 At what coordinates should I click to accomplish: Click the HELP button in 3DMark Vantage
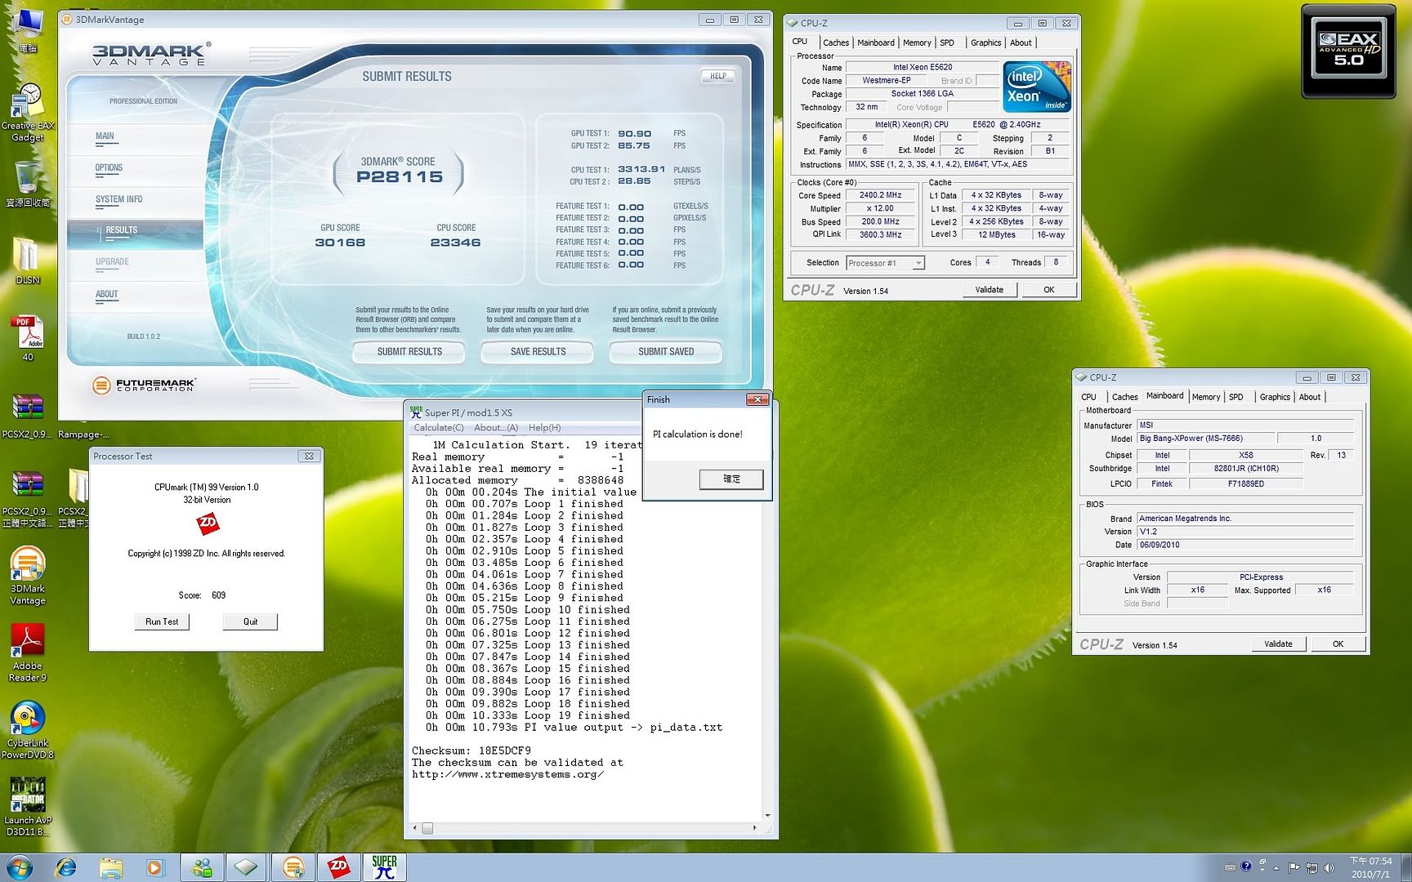click(717, 76)
